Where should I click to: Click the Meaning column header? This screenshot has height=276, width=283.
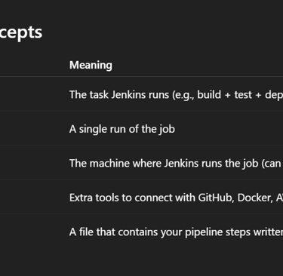(x=91, y=65)
